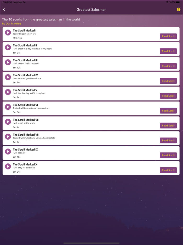Read Scroll for The Scroll Marked V
Viewport: 183px width, 245px height.
pos(168,96)
